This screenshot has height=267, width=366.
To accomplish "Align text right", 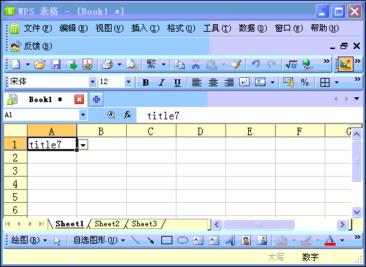I will 229,83.
